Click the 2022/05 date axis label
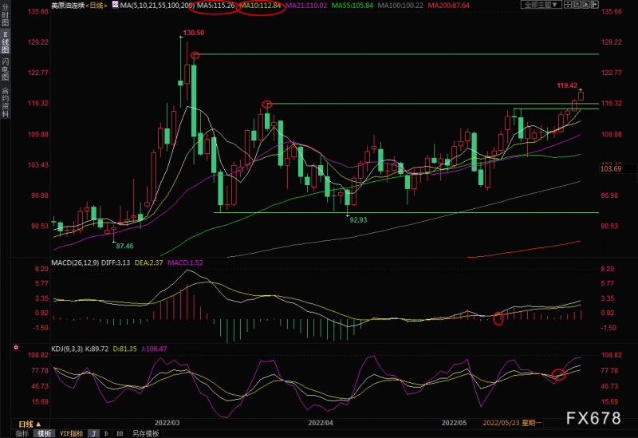Image resolution: width=638 pixels, height=438 pixels. [454, 423]
